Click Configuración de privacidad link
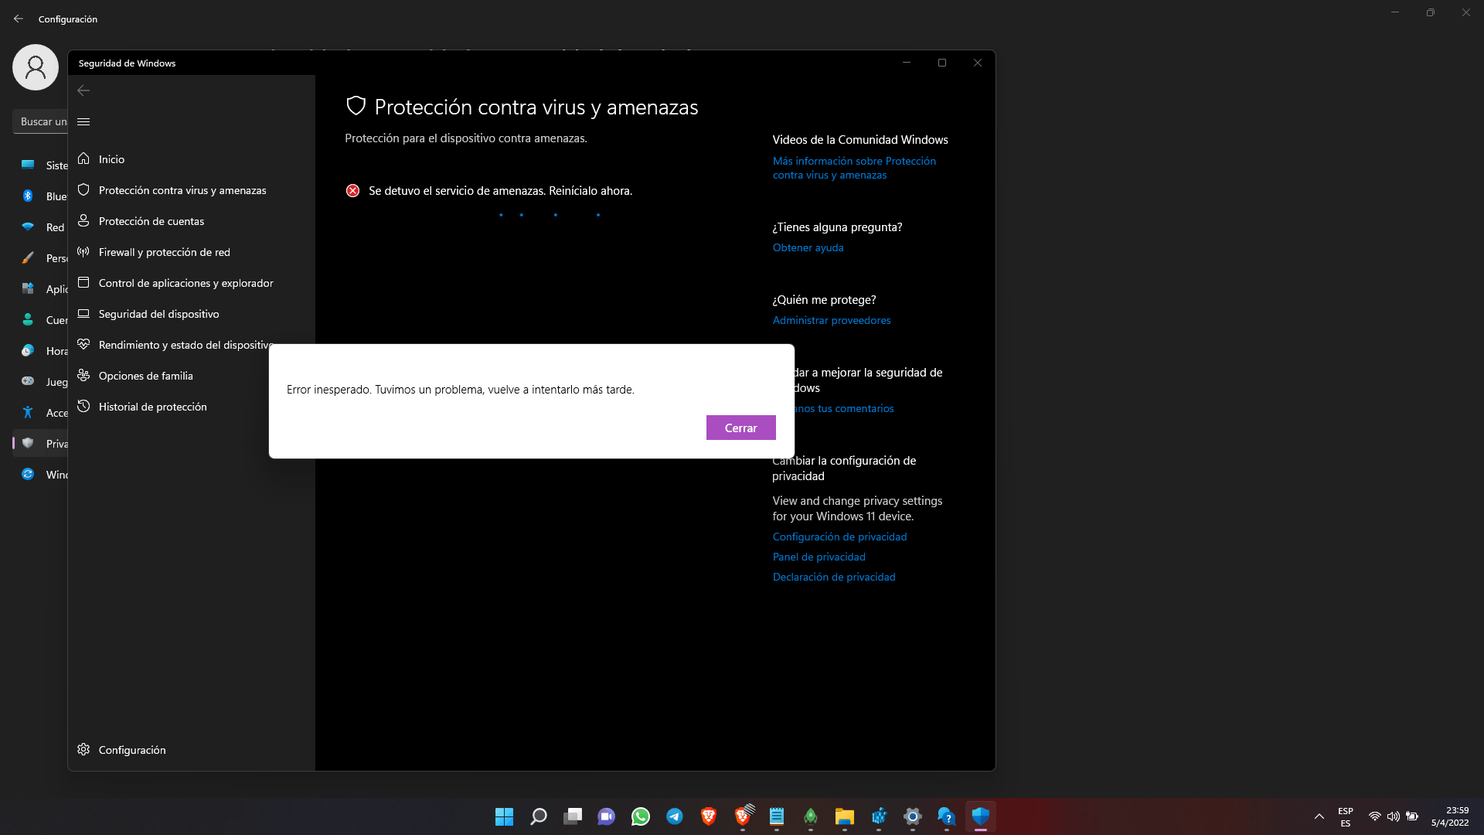 (839, 537)
